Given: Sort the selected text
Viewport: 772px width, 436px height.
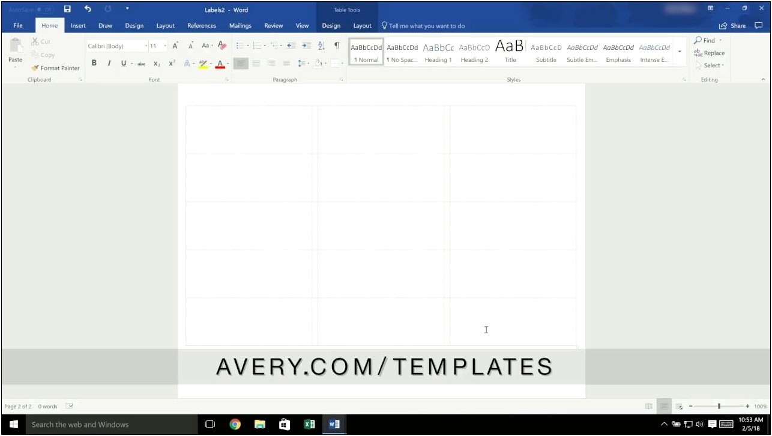Looking at the screenshot, I should pyautogui.click(x=321, y=46).
